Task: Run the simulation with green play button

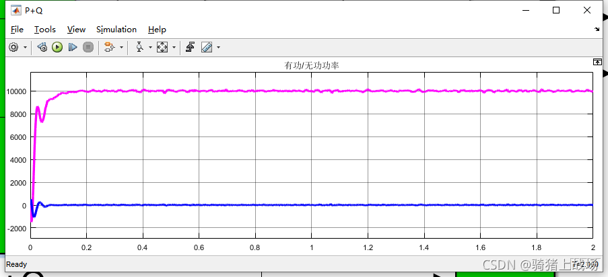Action: 57,47
